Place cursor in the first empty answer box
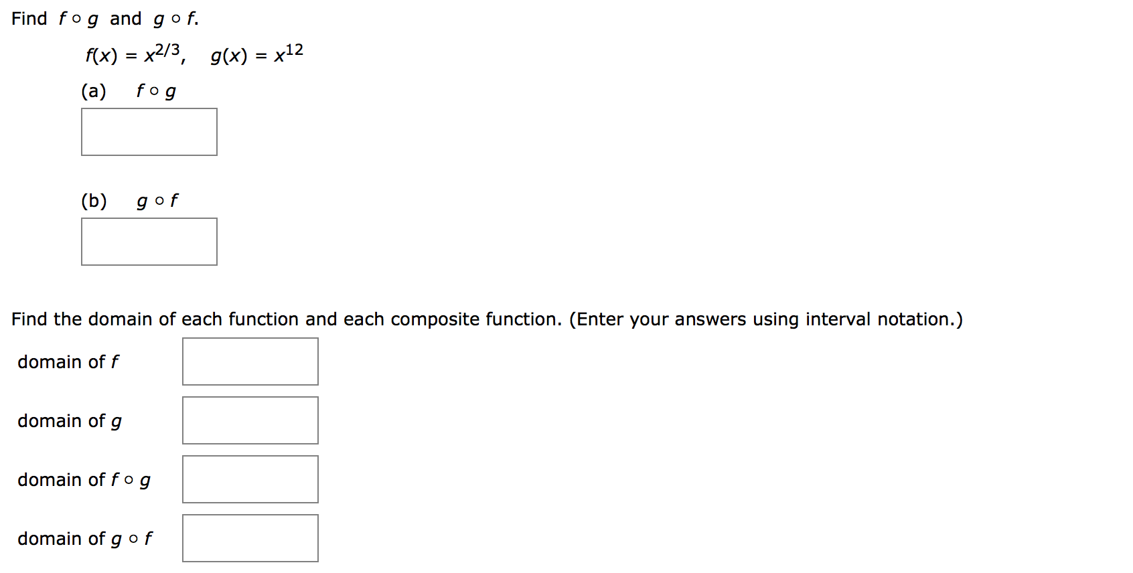 [x=149, y=131]
